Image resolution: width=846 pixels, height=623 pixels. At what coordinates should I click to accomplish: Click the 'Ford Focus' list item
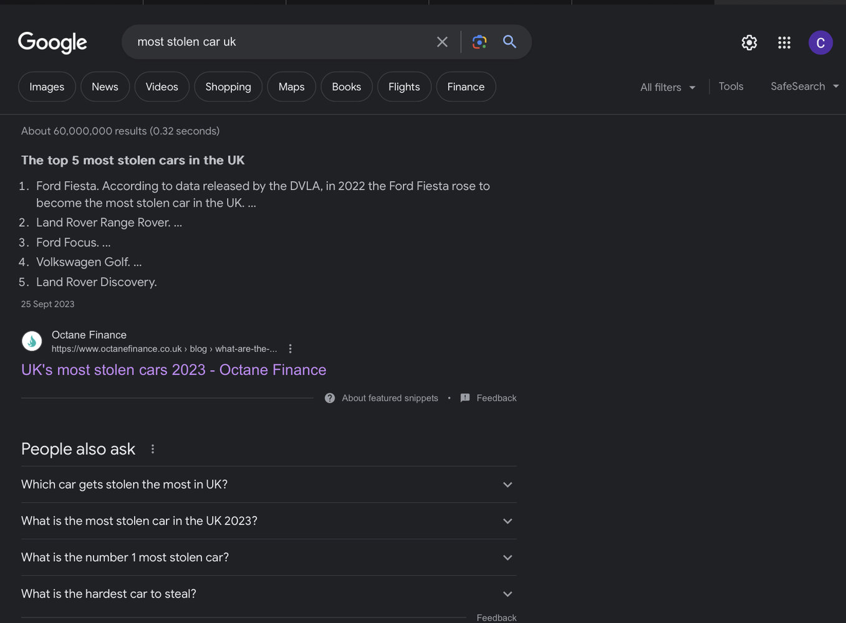click(x=74, y=242)
